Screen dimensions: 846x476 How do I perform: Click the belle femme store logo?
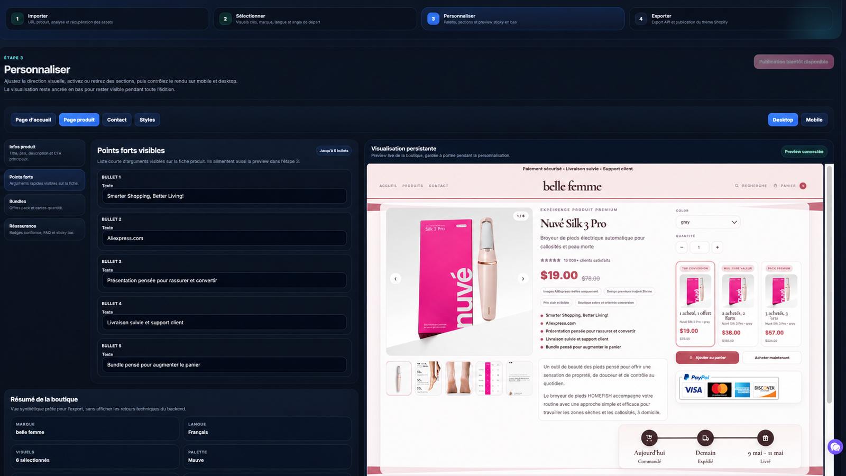572,186
